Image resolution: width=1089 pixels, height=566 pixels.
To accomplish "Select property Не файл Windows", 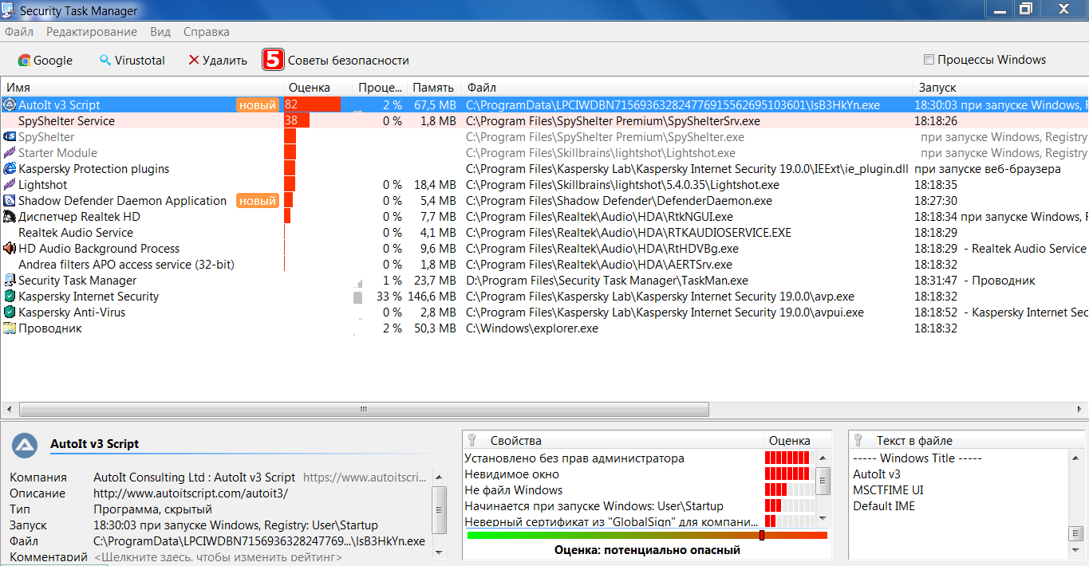I will click(513, 490).
